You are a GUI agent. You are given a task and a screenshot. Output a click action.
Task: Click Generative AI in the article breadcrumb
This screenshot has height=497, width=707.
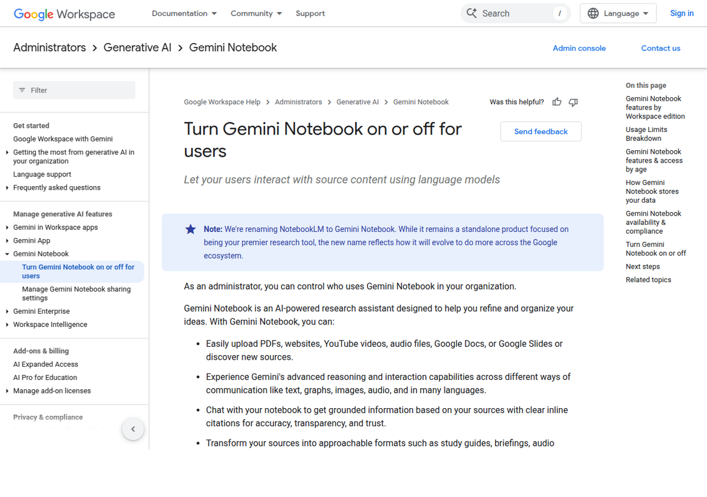(x=358, y=102)
